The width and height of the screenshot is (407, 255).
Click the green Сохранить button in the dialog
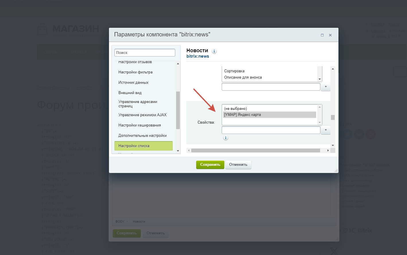click(x=210, y=165)
